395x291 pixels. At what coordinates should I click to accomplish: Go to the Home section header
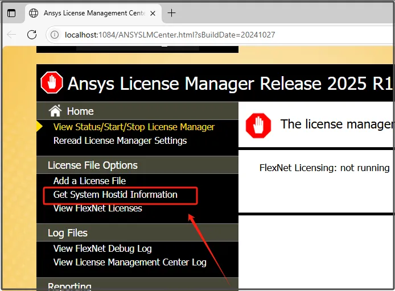click(x=137, y=111)
